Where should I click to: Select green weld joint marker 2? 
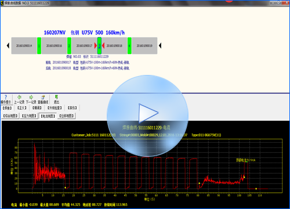[69, 46]
